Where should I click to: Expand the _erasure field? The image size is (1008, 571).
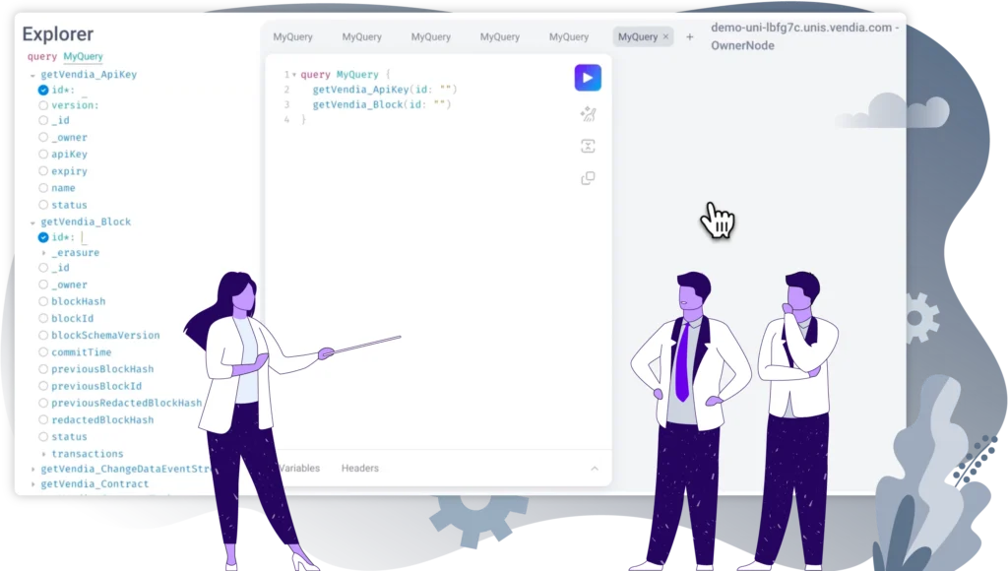click(44, 253)
